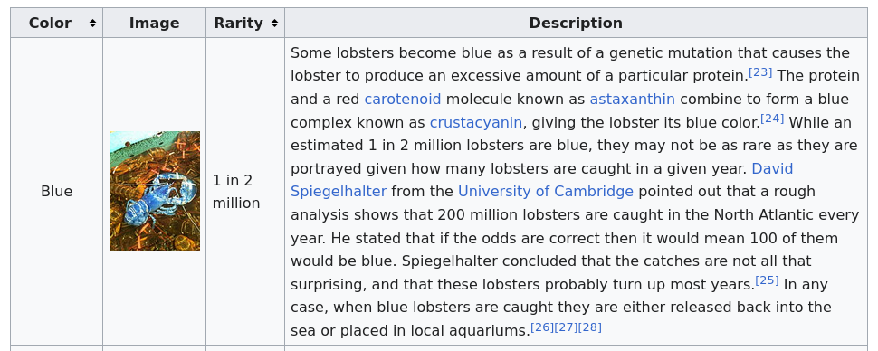Click the Rarity column header
The height and width of the screenshot is (351, 878).
[x=245, y=23]
